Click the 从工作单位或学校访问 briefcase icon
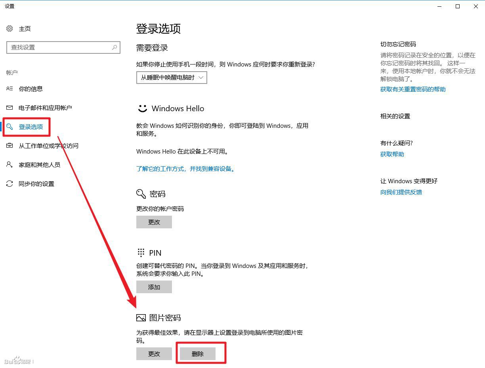This screenshot has width=485, height=368. [10, 146]
